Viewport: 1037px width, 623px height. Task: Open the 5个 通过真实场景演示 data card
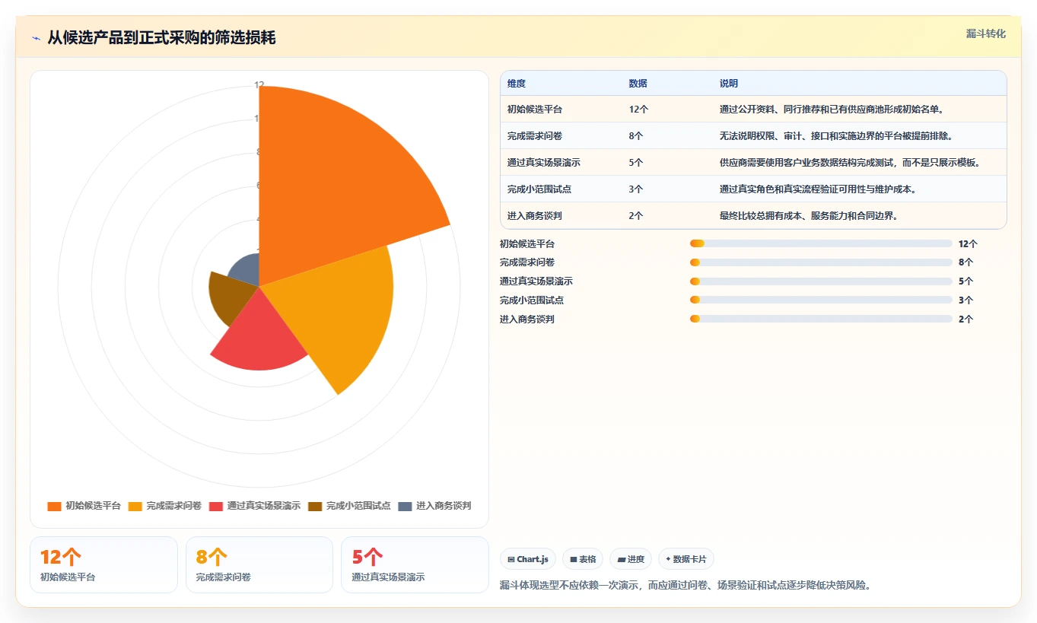(415, 564)
